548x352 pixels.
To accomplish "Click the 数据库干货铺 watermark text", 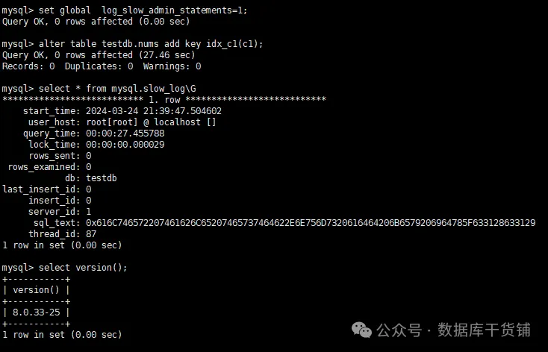I will coord(484,330).
